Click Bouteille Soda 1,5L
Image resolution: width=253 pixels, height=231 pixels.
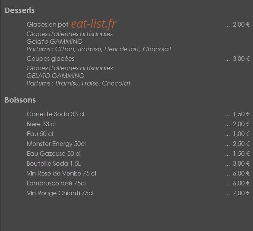point(54,164)
